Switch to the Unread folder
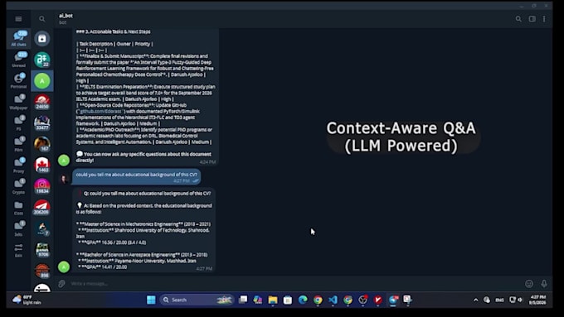Screen dimensions: 564x317 click(18, 60)
